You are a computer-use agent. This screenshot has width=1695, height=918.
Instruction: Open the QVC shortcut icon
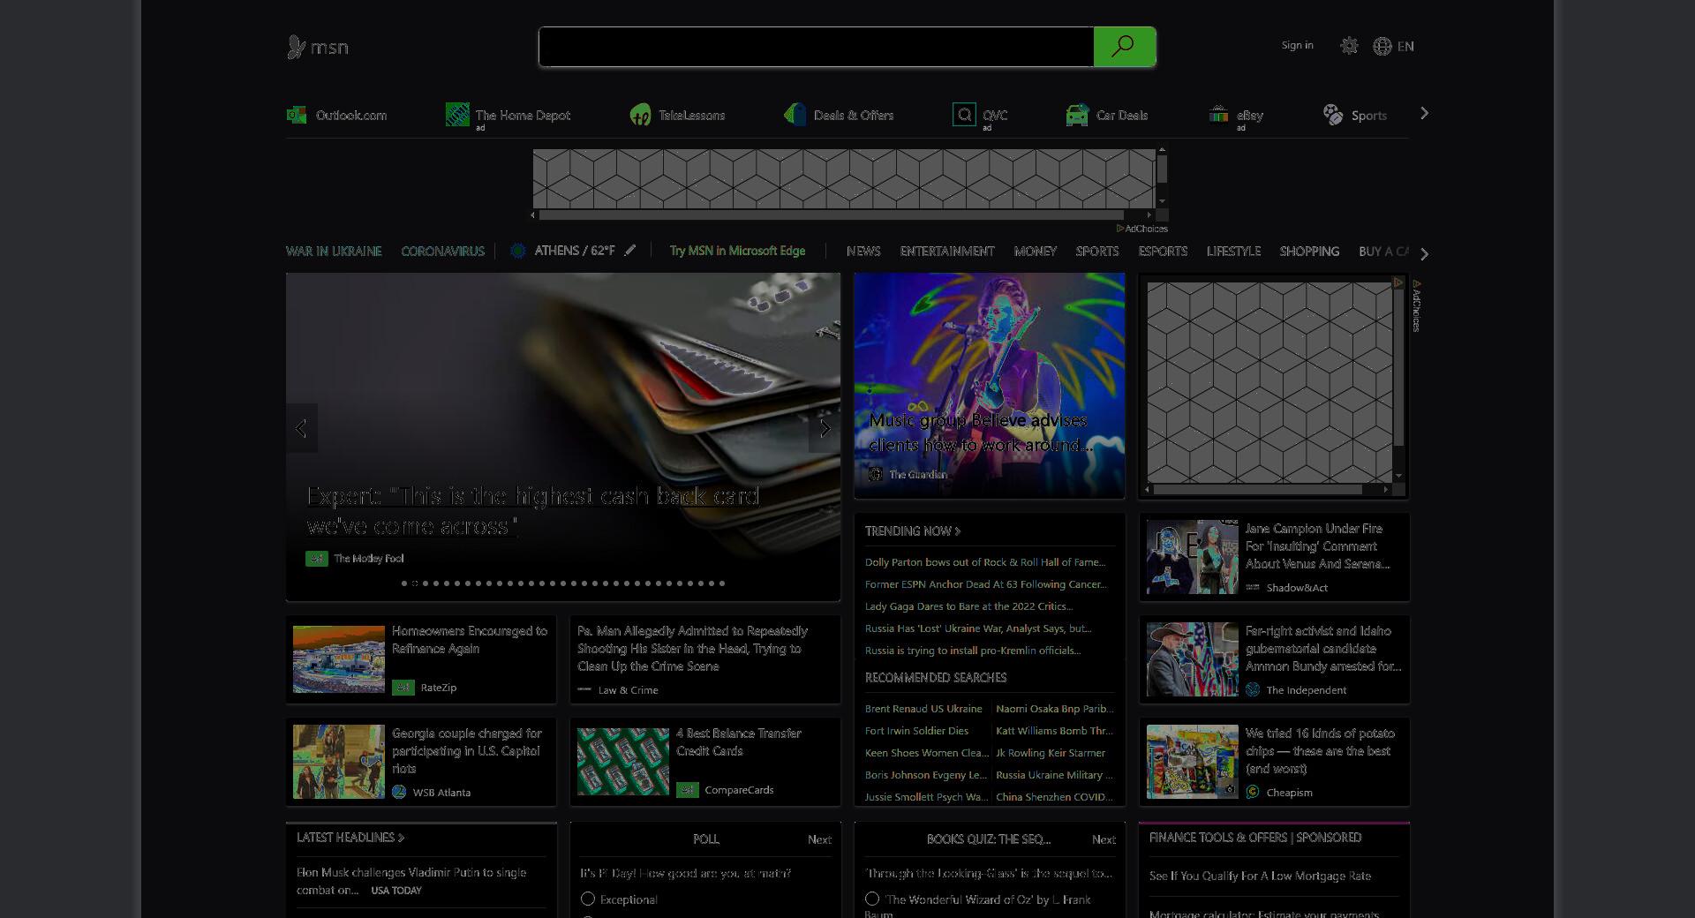964,115
